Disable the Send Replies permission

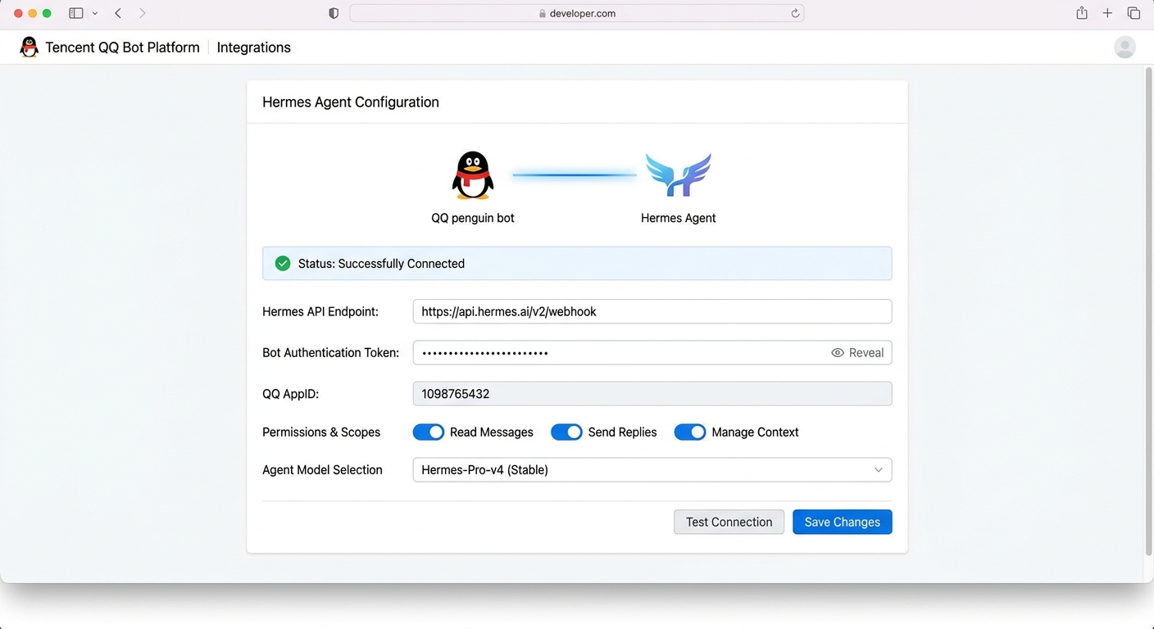(566, 432)
